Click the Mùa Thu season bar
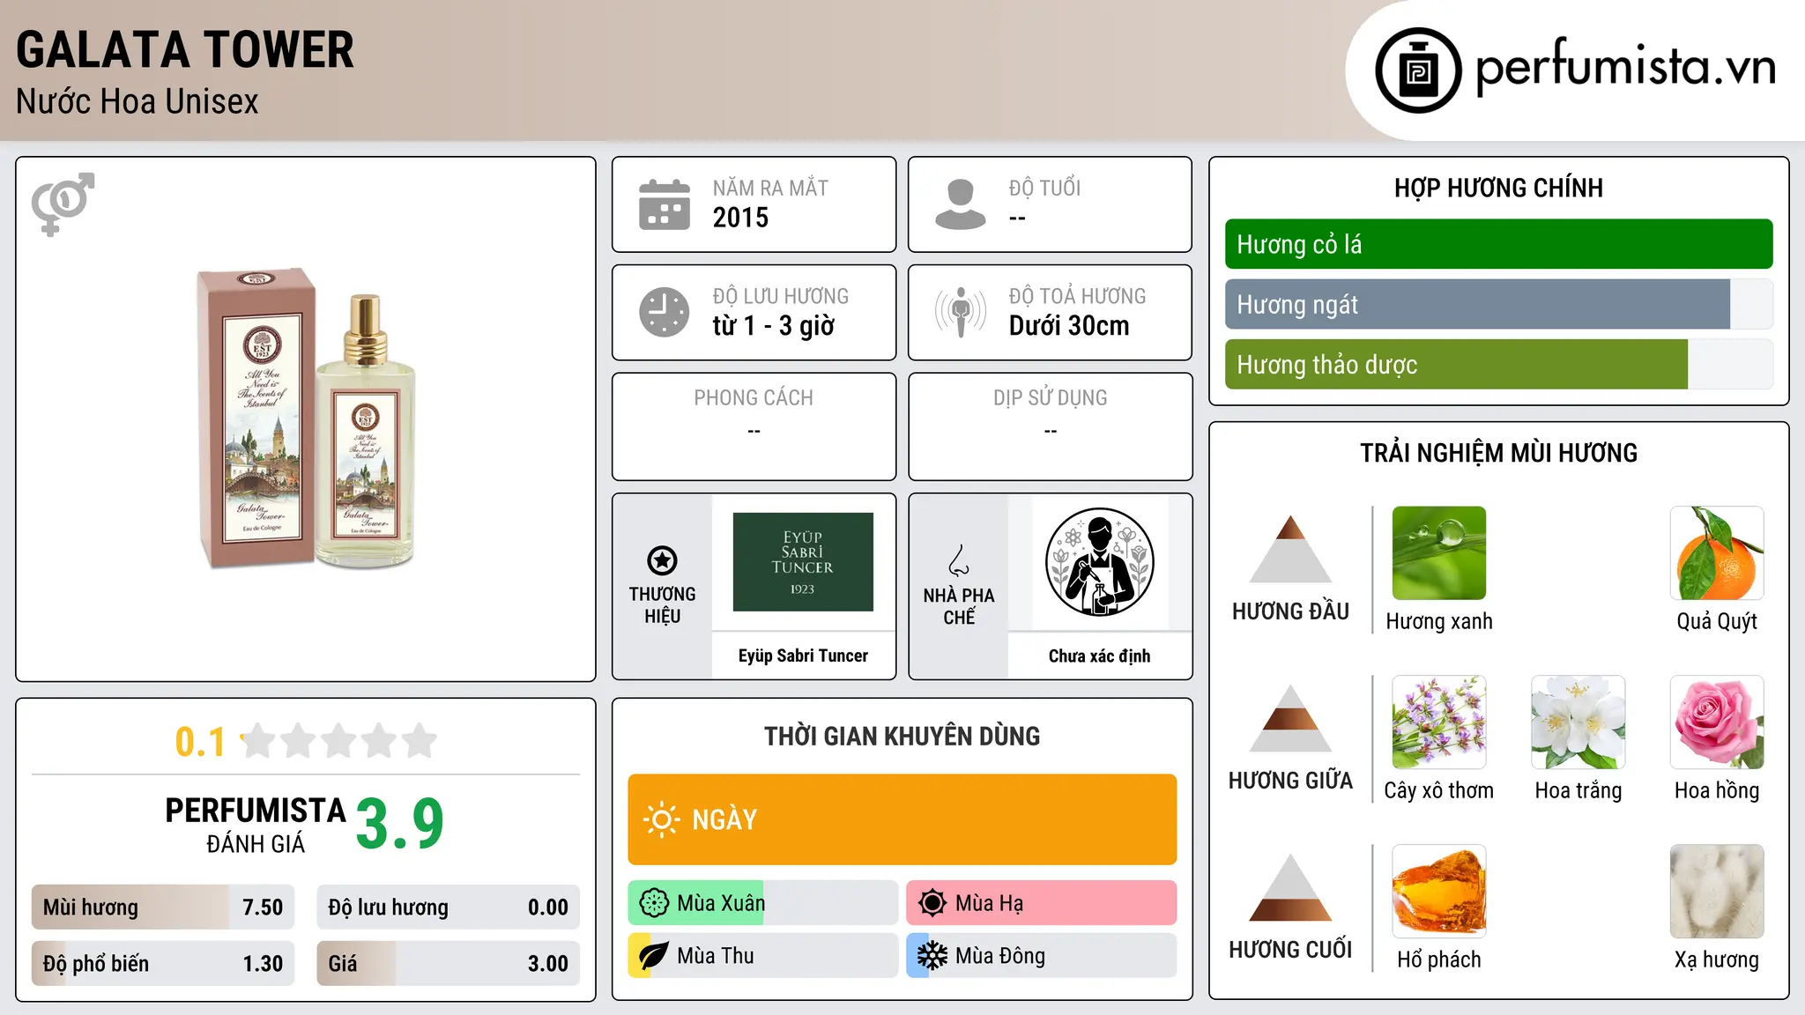The height and width of the screenshot is (1015, 1805). (x=763, y=956)
